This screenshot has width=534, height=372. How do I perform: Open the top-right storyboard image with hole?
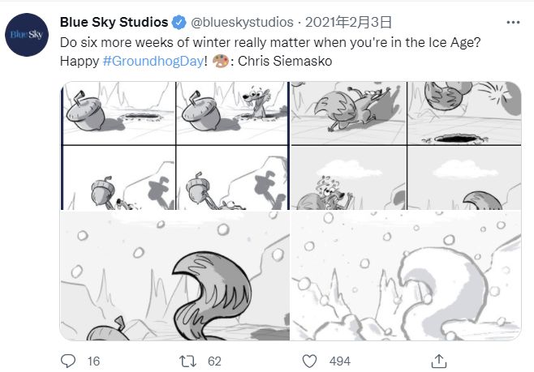(x=406, y=146)
